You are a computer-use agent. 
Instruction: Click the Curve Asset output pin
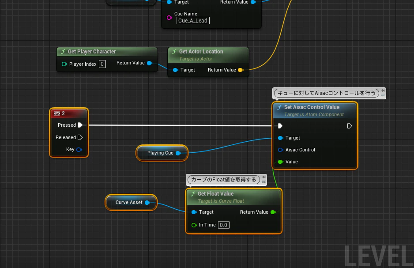point(147,203)
